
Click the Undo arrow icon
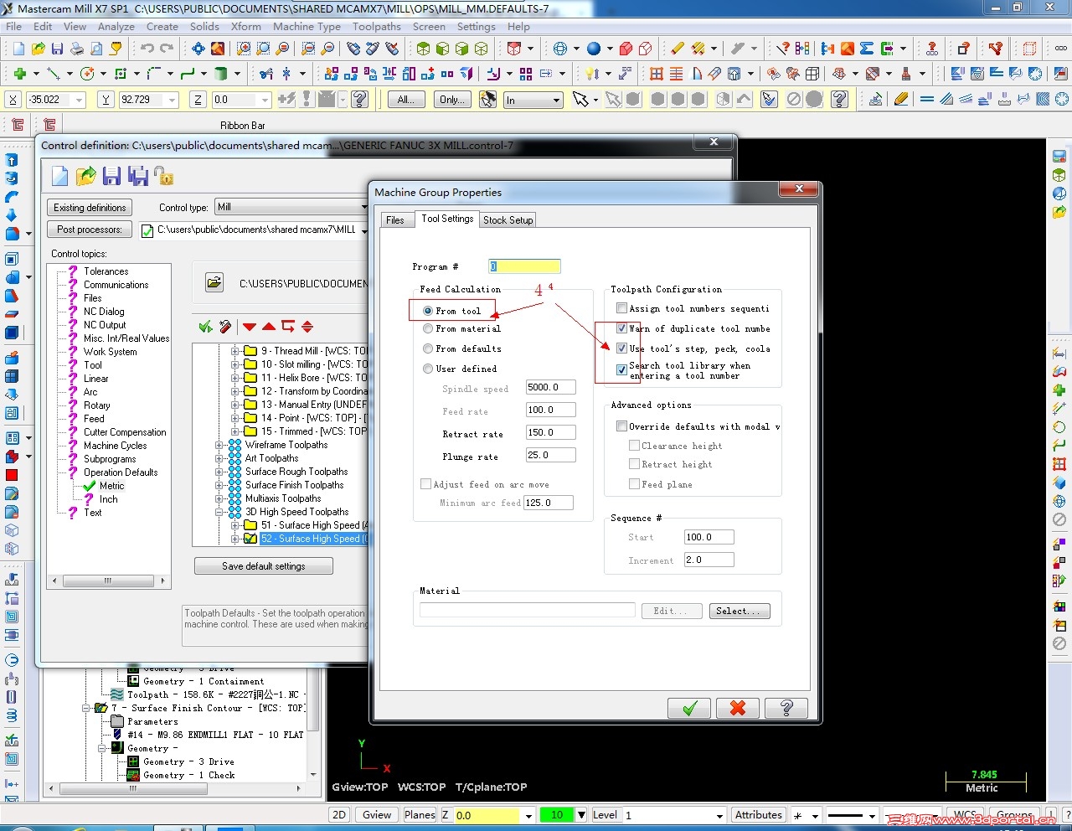[147, 49]
